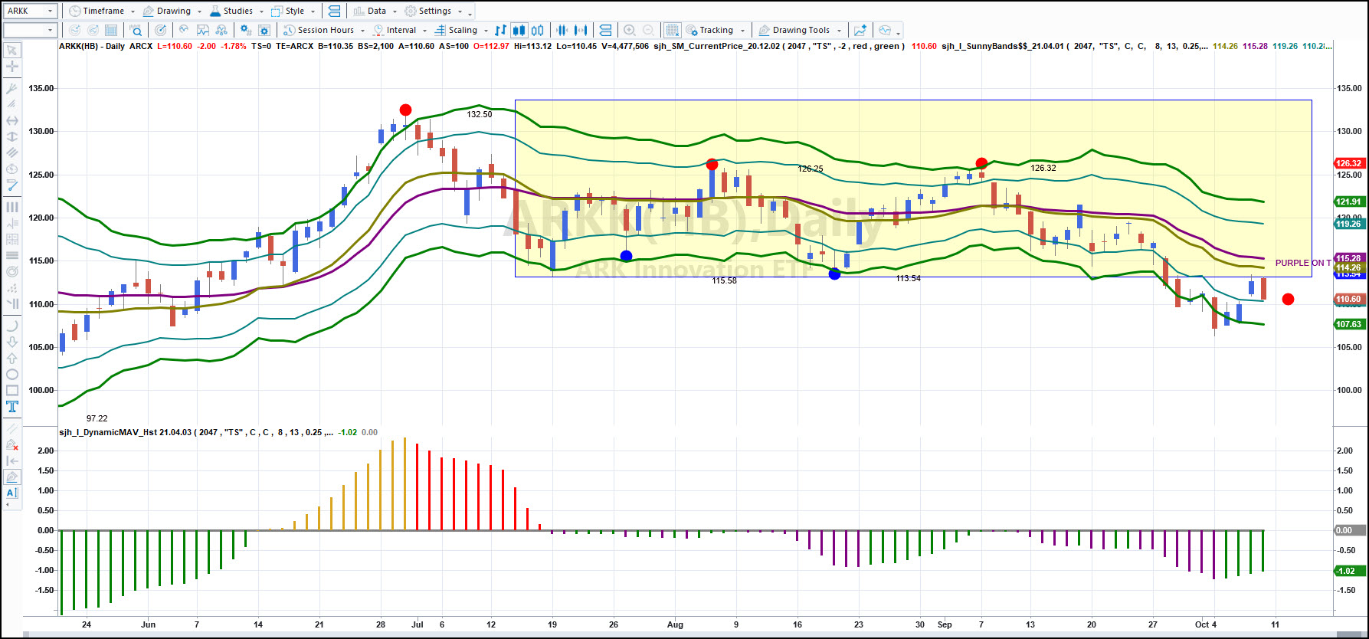This screenshot has width=1369, height=639.
Task: Select the down arrow drawing tool
Action: (x=12, y=342)
